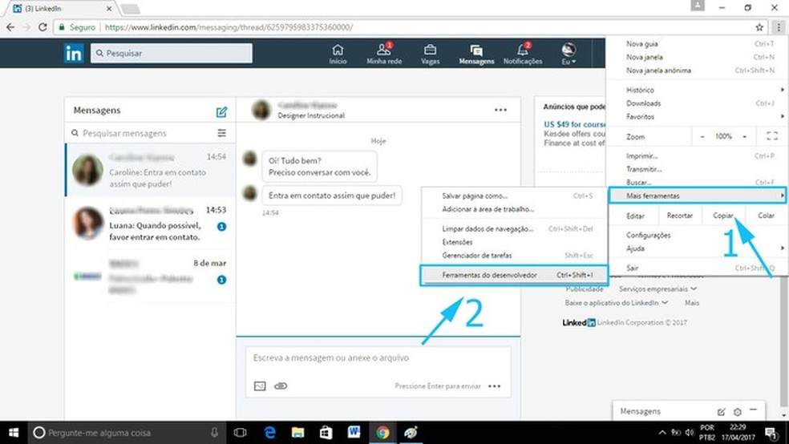Image resolution: width=789 pixels, height=444 pixels.
Task: Open the Vagas jobs icon
Action: pyautogui.click(x=431, y=54)
